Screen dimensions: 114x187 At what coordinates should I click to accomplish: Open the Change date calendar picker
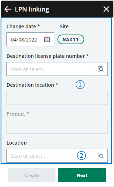(47, 39)
